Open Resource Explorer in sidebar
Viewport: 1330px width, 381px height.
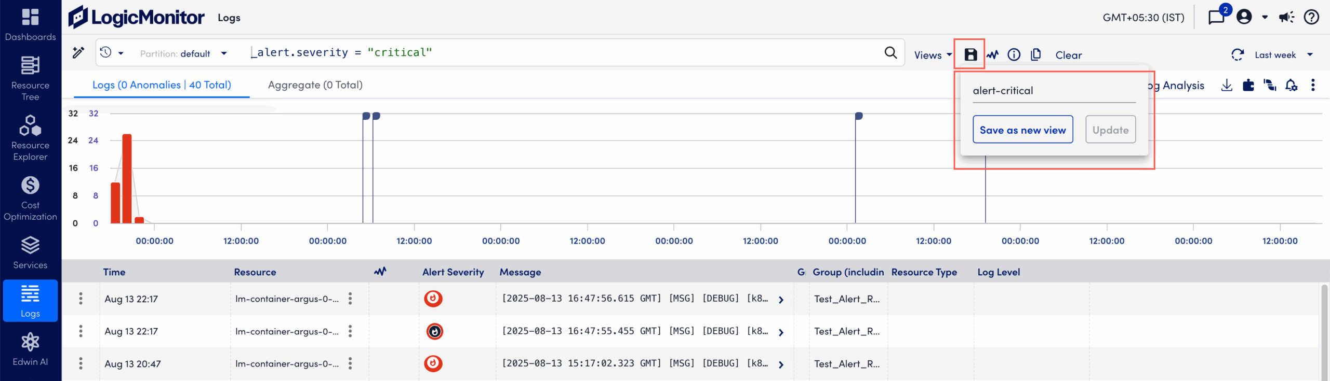[30, 138]
